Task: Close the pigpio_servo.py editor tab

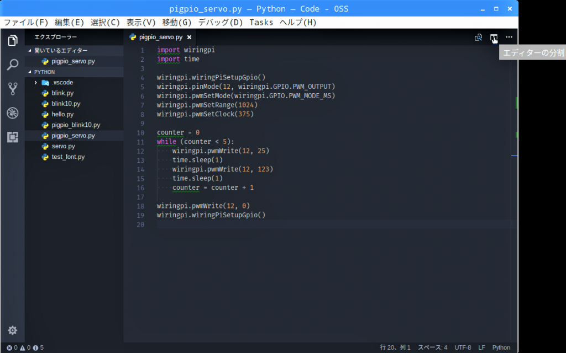Action: point(189,38)
